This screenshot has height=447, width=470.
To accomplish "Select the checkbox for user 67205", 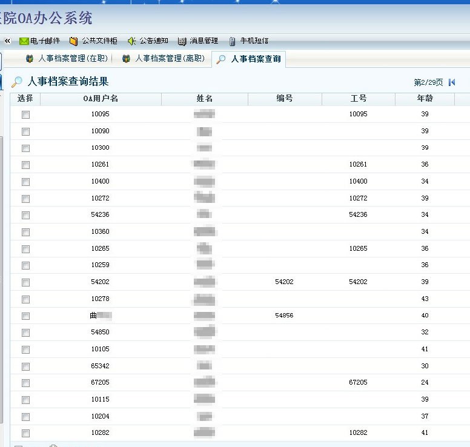I will (x=26, y=383).
